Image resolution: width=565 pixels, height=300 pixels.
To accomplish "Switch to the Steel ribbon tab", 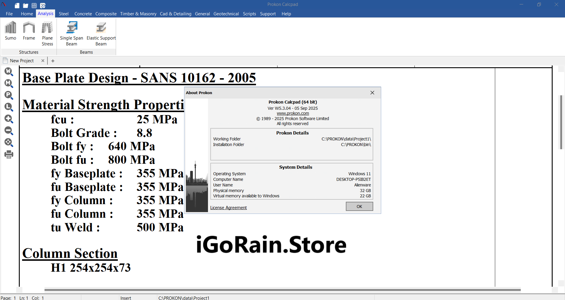I will [x=64, y=14].
